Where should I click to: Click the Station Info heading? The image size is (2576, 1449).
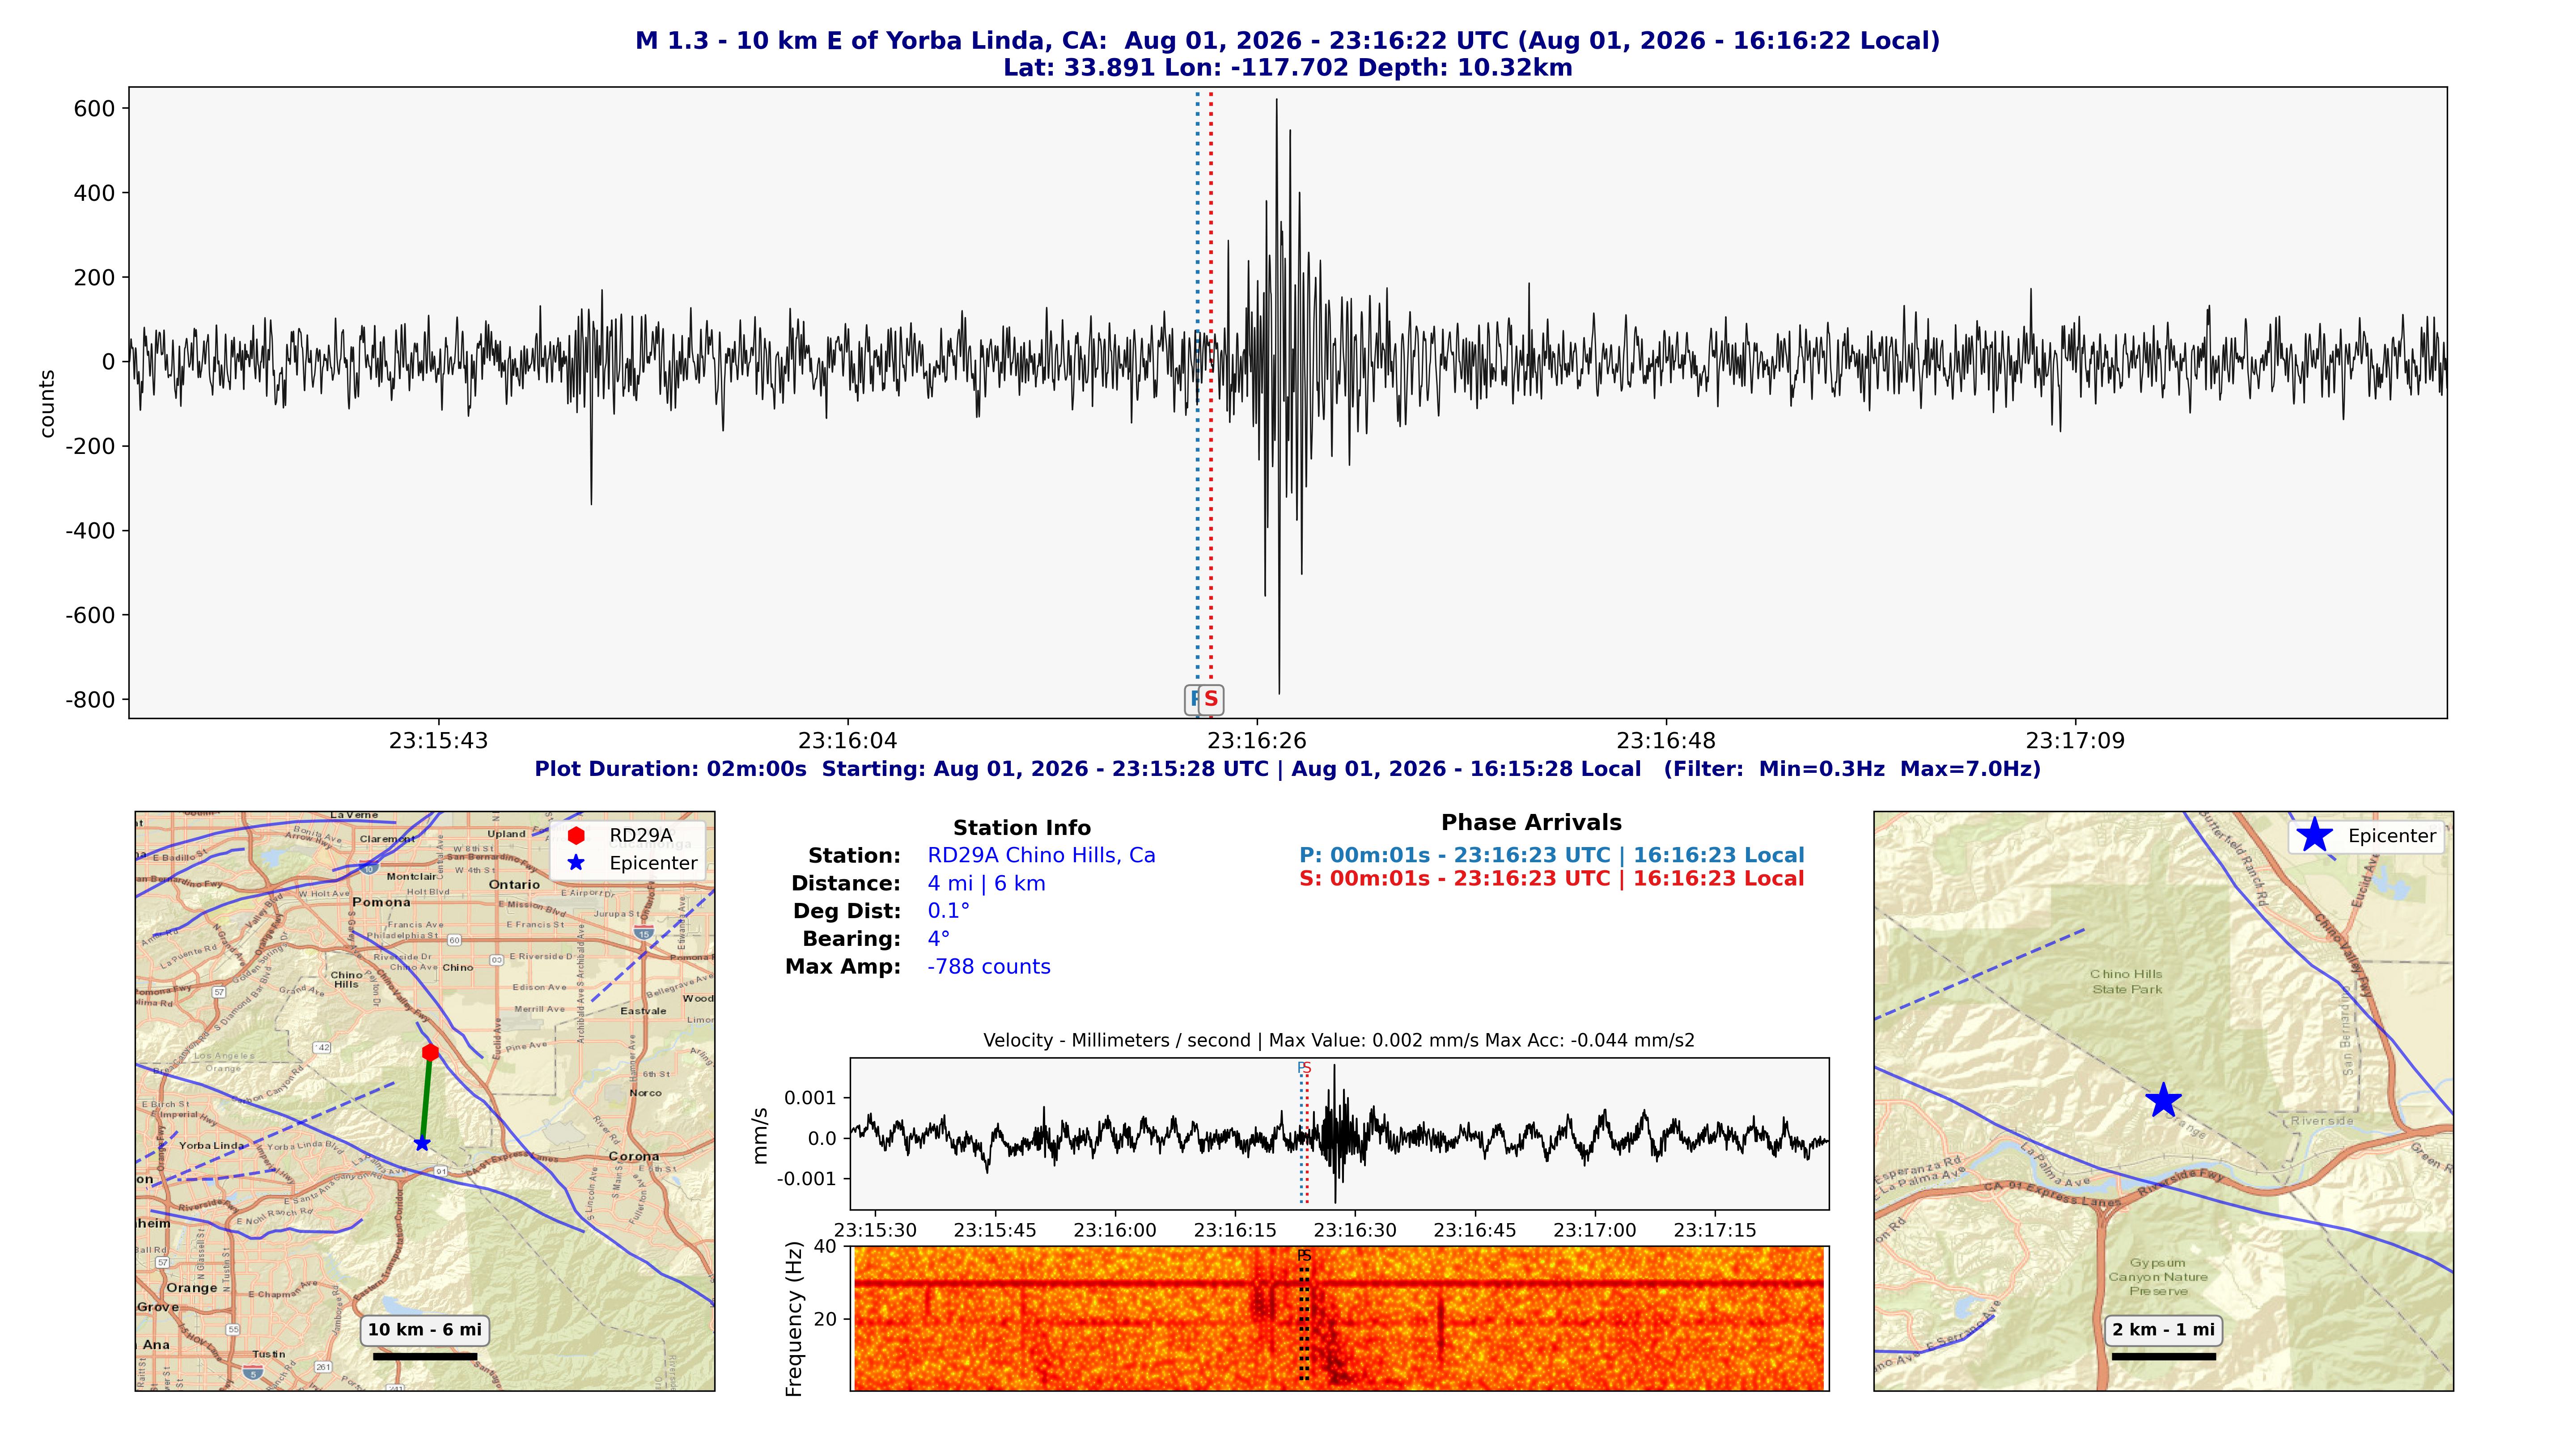tap(1022, 827)
